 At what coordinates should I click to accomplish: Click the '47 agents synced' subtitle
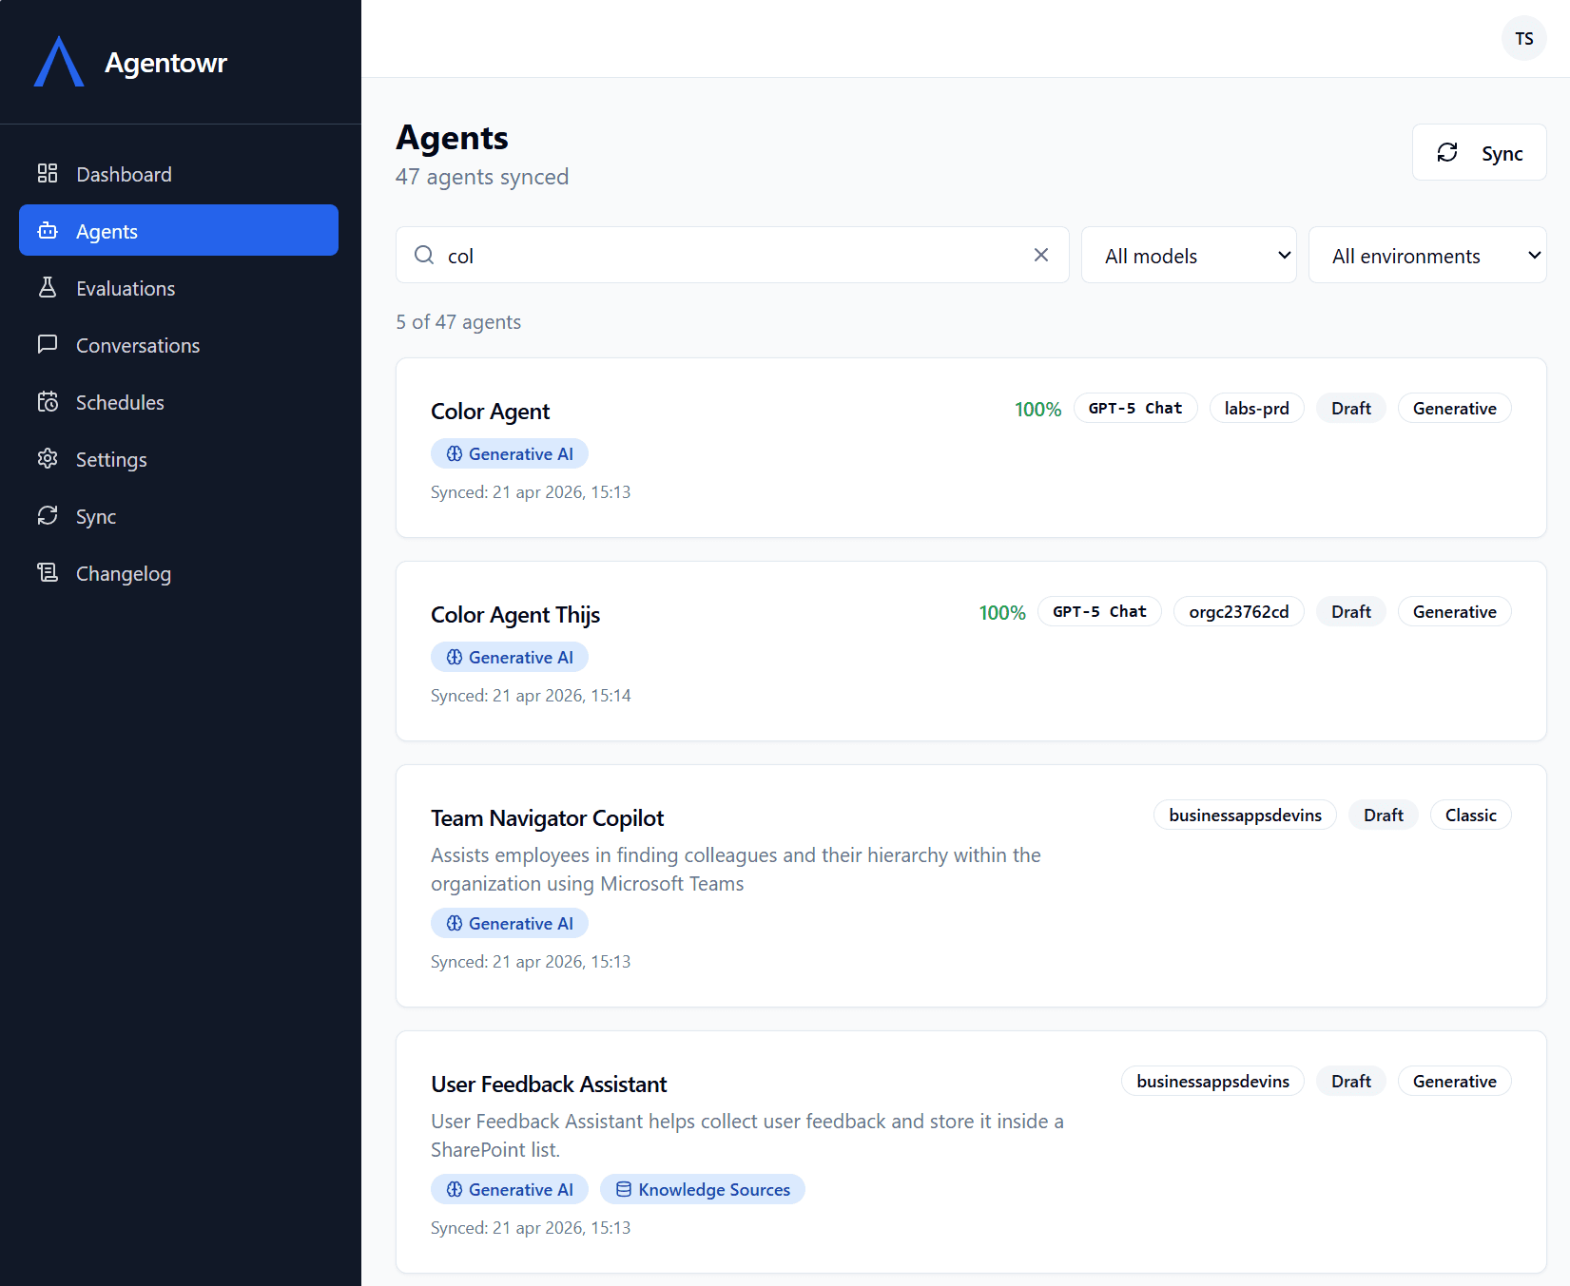pos(482,177)
